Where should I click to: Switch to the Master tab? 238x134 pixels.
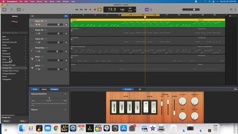44,89
